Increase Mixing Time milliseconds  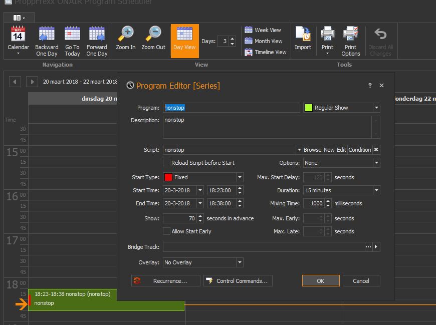click(x=328, y=201)
